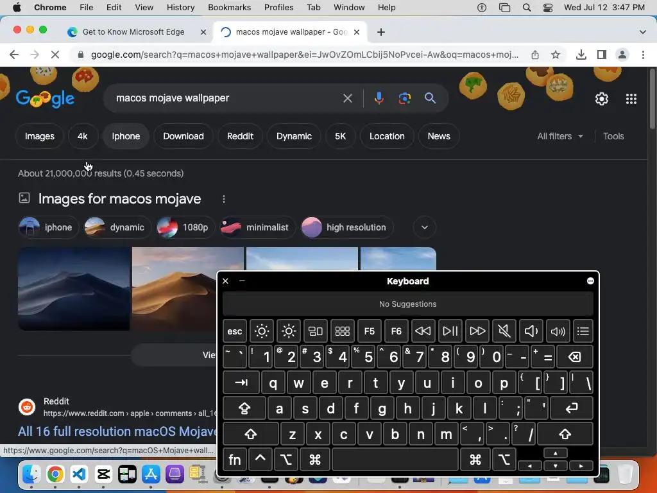Expand more image suggestion chips
657x493 pixels.
click(x=425, y=227)
